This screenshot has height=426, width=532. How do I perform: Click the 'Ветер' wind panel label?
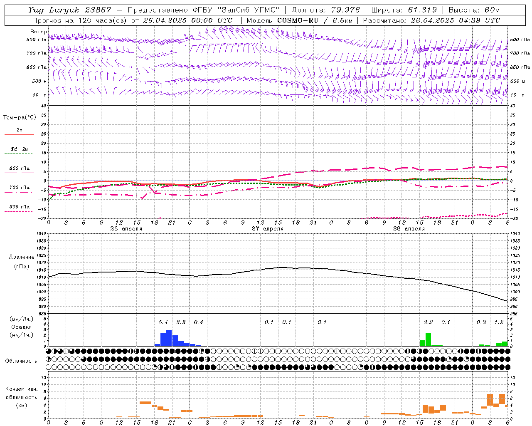pyautogui.click(x=38, y=32)
